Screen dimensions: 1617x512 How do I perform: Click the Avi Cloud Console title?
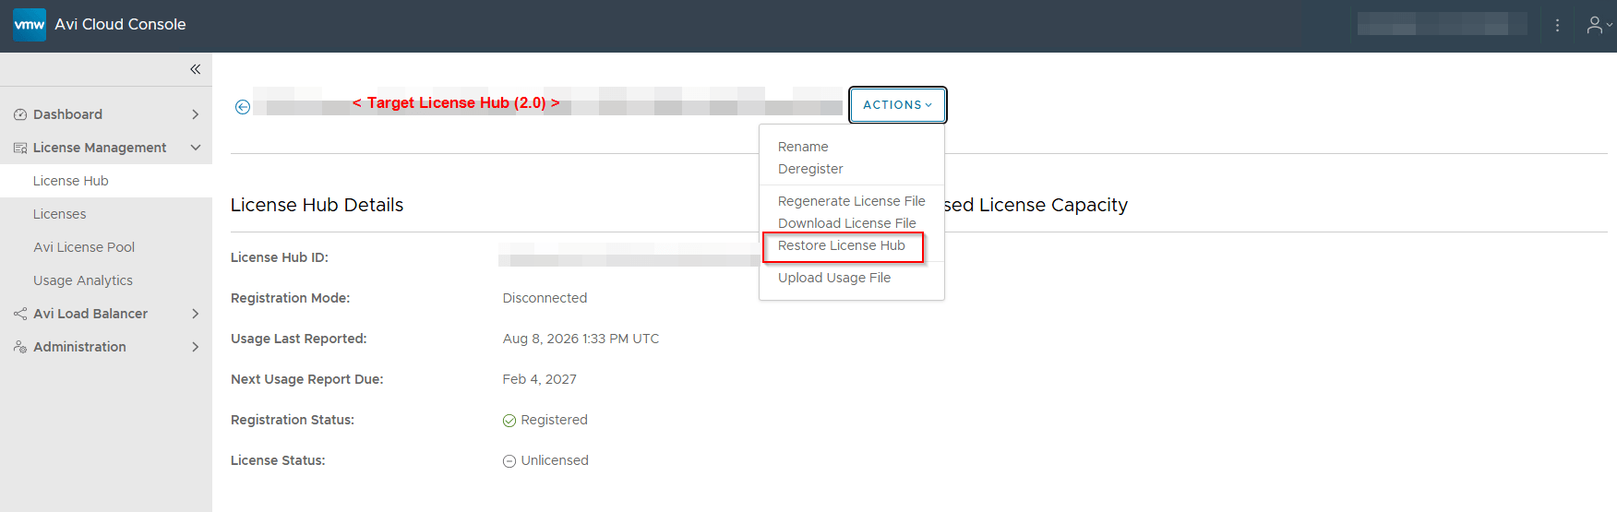[120, 25]
